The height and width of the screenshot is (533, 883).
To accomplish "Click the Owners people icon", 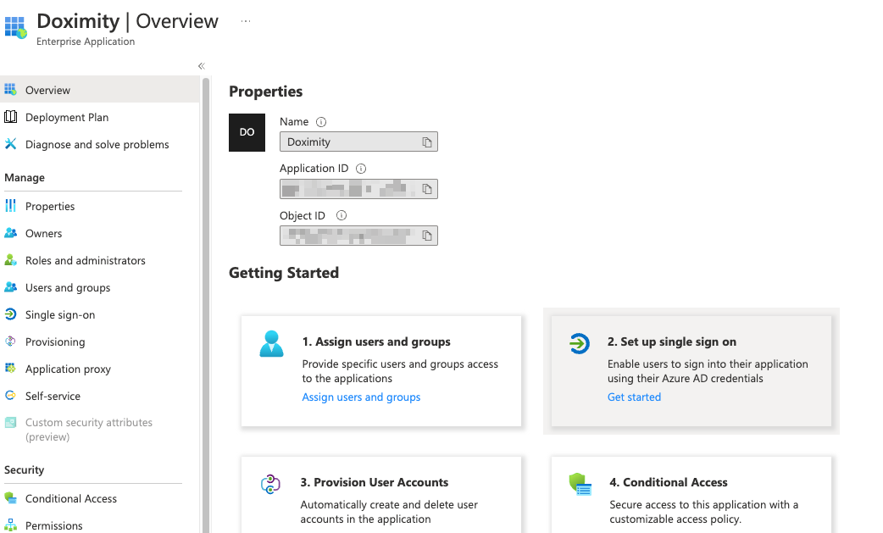I will coord(10,233).
